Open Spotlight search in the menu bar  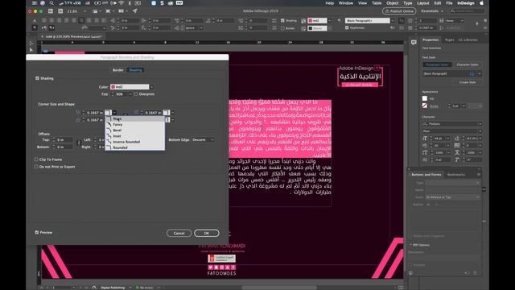(51, 3)
